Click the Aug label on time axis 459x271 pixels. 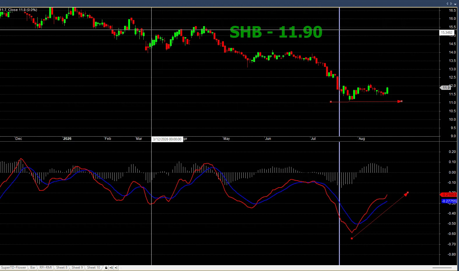pyautogui.click(x=362, y=139)
